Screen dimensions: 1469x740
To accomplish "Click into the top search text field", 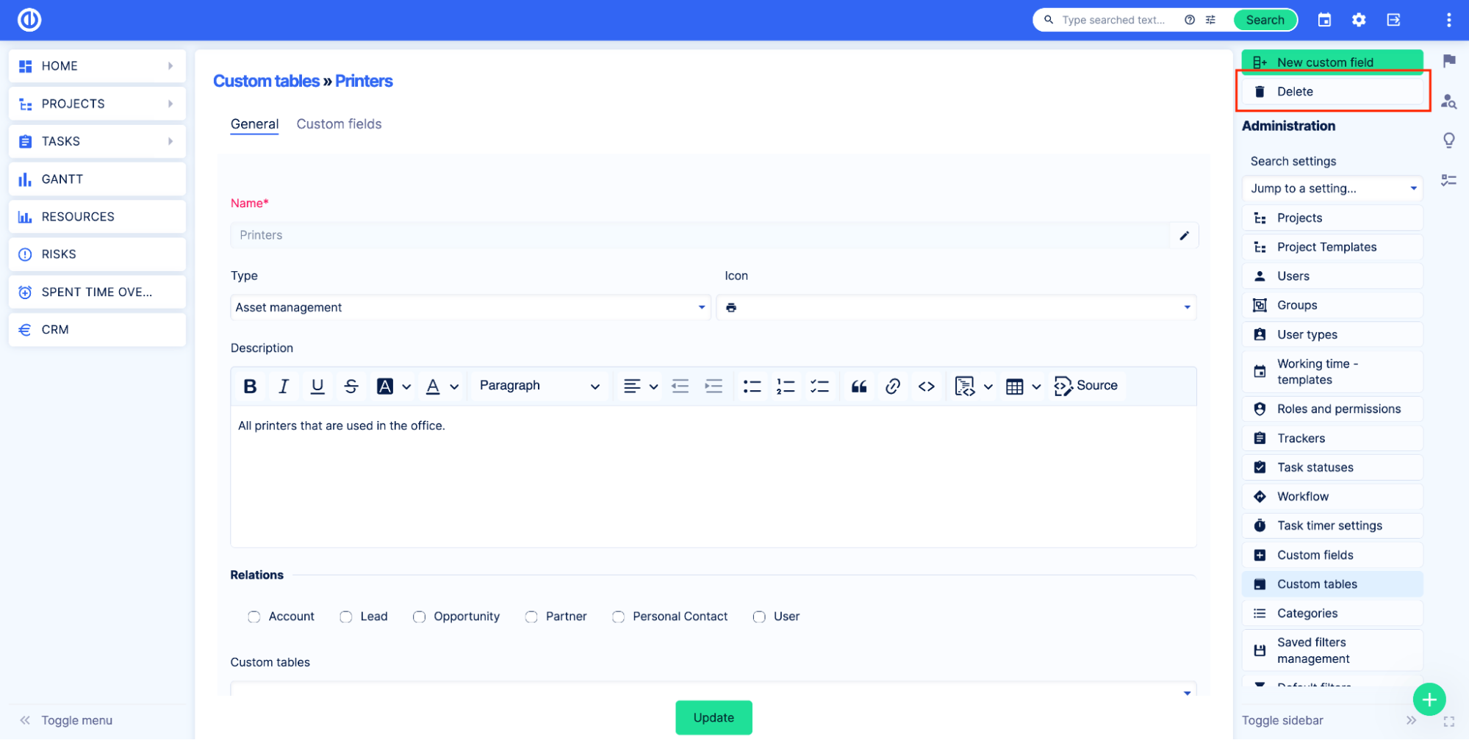I will point(1113,20).
